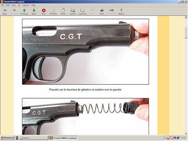Click the vertical scrollbar thumb
The height and width of the screenshot is (141, 188).
pos(186,33)
